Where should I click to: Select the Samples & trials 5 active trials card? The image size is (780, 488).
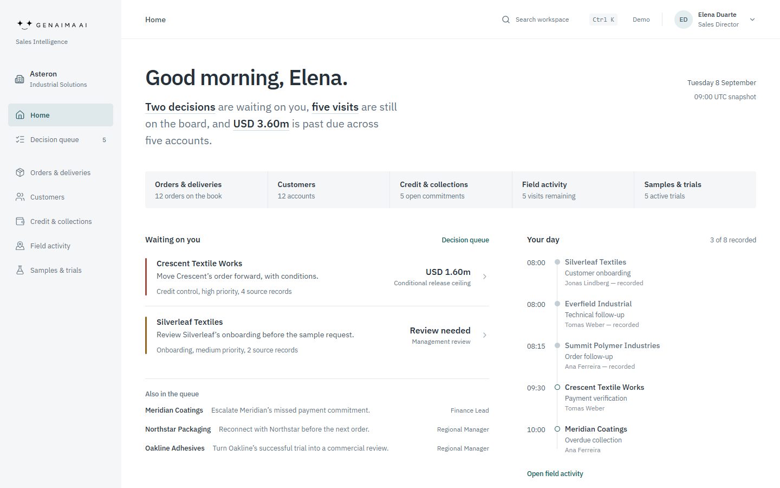[x=695, y=190]
